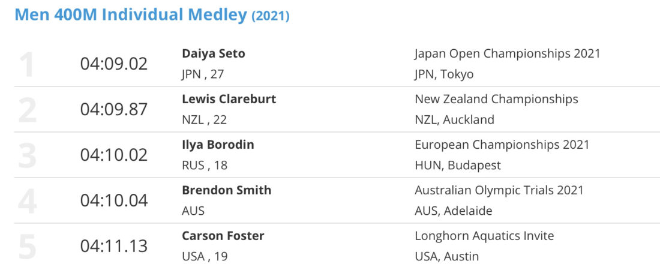This screenshot has height=267, width=660.
Task: Open Japan Open Championships 2021 meet
Action: point(507,54)
